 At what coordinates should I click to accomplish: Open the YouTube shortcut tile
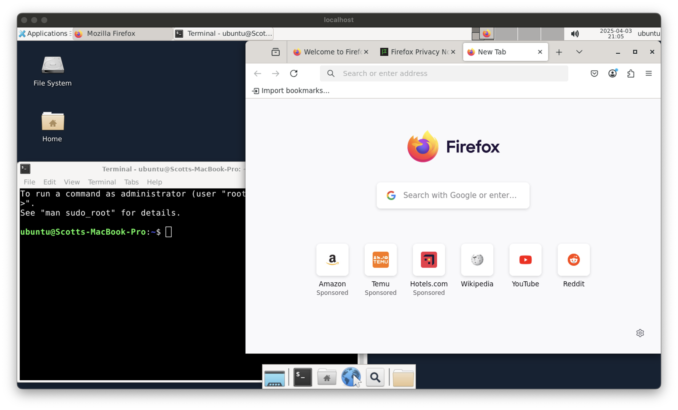pos(525,260)
